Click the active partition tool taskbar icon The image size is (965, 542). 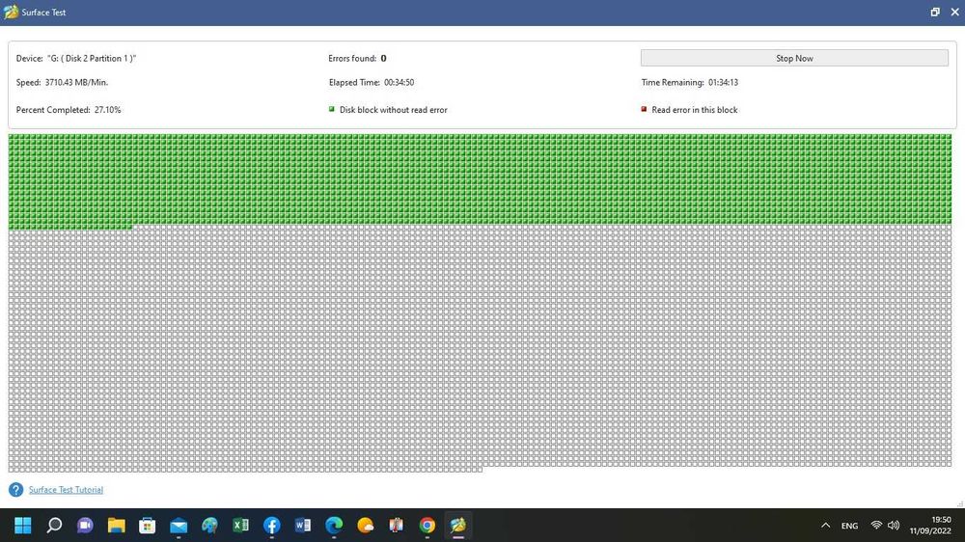[x=457, y=526]
